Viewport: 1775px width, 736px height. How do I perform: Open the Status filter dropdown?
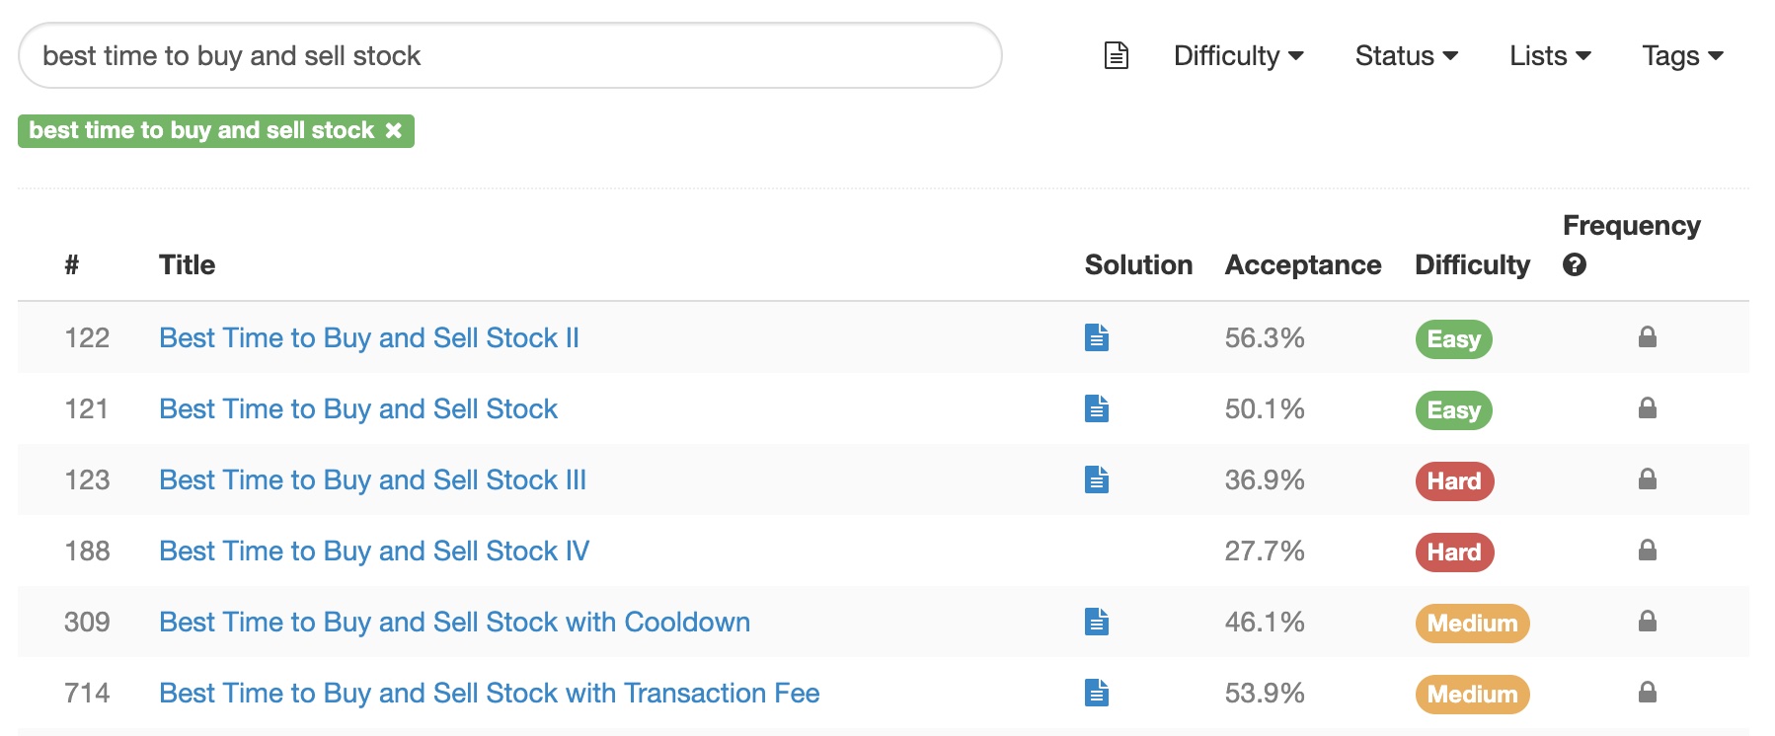(x=1406, y=55)
